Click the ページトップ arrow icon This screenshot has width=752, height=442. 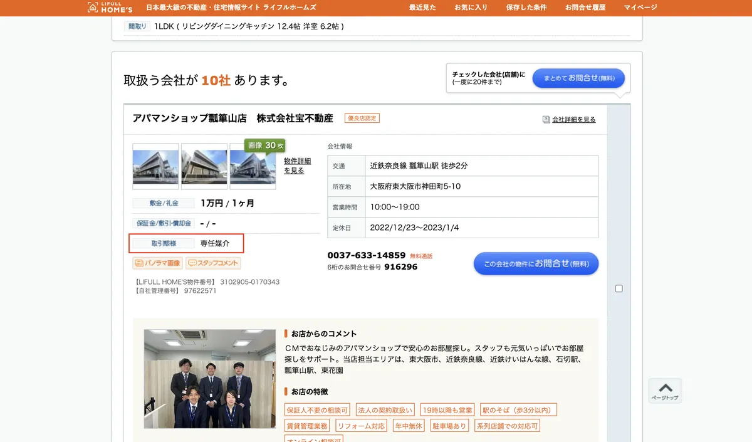coord(665,391)
